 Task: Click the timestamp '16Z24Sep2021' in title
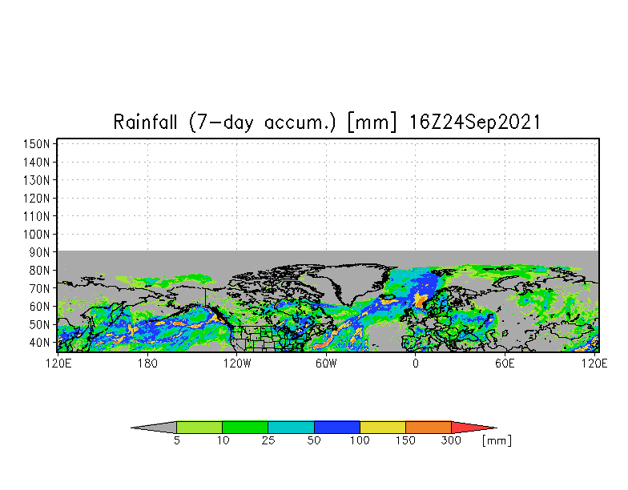(x=475, y=122)
